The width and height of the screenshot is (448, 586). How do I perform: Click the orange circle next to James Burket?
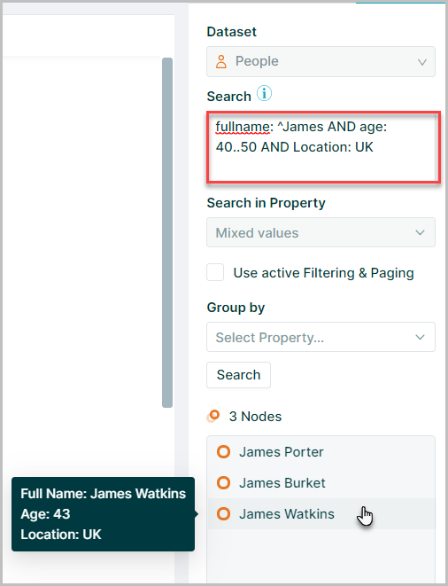point(224,483)
